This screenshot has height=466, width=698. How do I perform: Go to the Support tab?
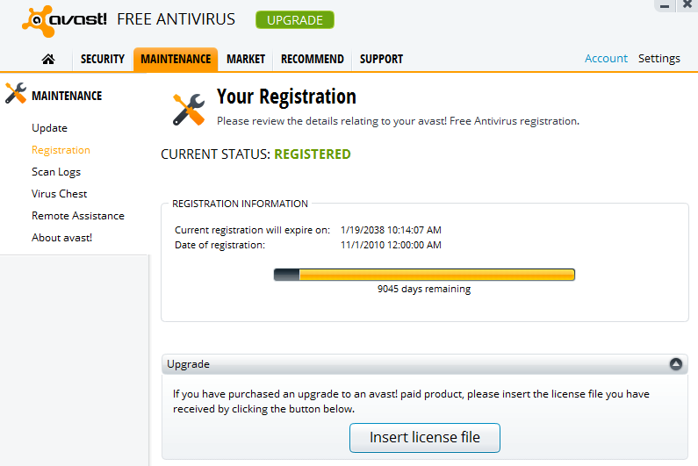pos(381,59)
